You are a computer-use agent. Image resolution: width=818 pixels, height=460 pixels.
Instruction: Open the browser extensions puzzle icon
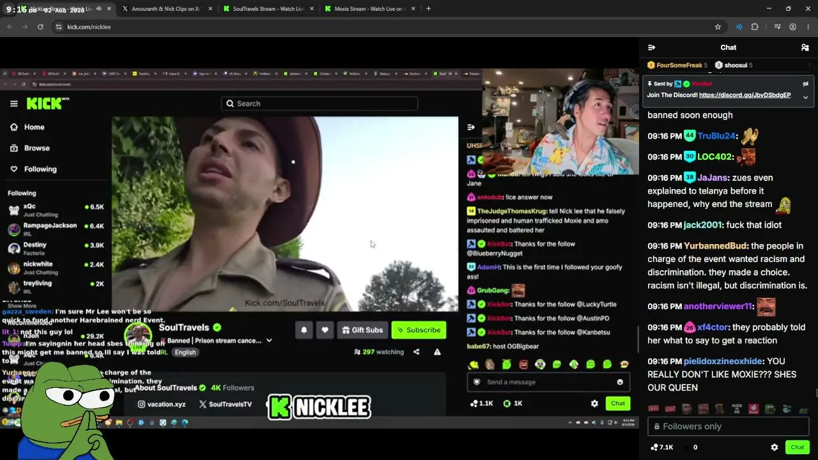[x=755, y=27]
